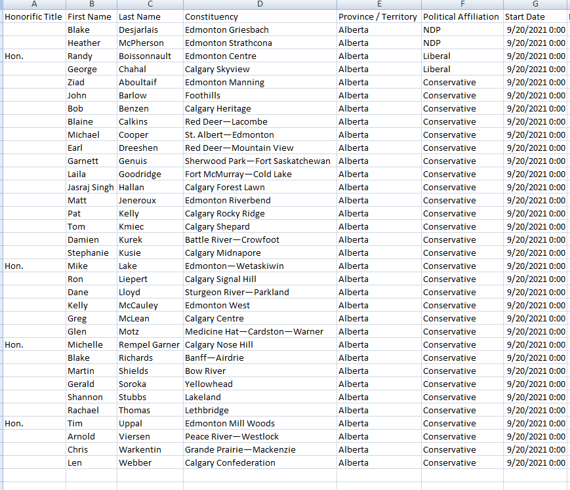Click the First Name header cell
Viewport: 570px width, 490px height.
click(92, 16)
